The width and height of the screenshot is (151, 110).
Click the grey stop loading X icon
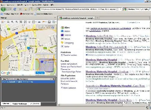20,9
